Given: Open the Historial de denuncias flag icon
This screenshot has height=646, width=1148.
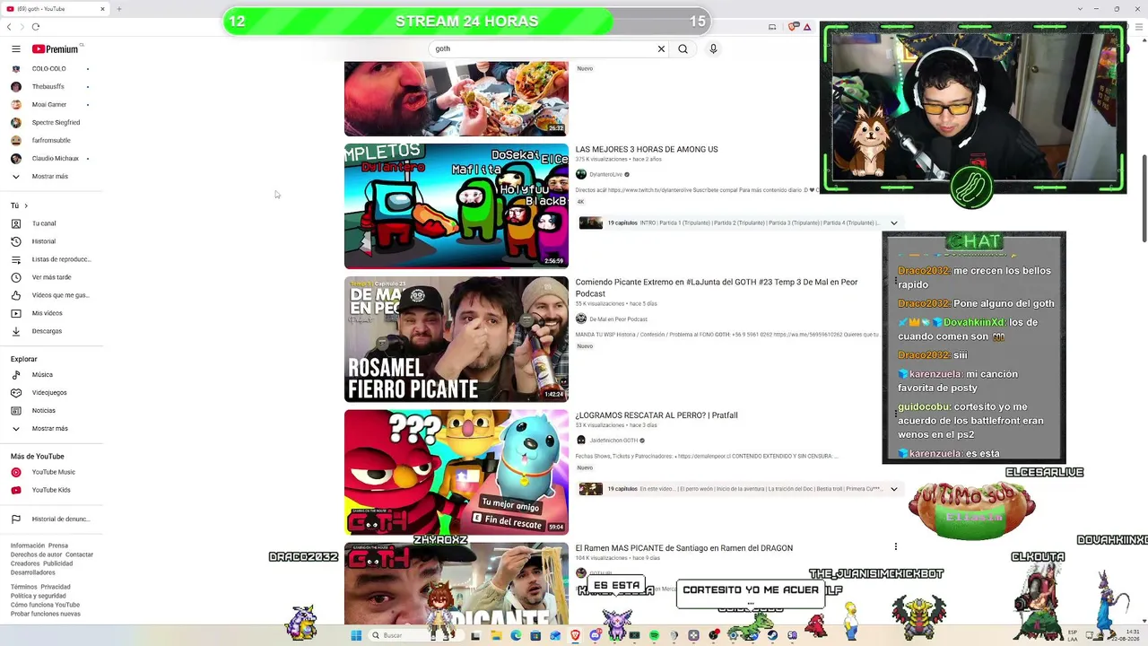Looking at the screenshot, I should (16, 519).
